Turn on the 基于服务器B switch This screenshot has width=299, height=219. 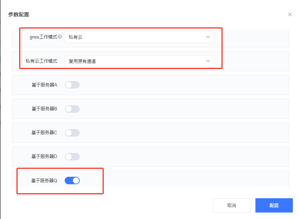click(72, 109)
